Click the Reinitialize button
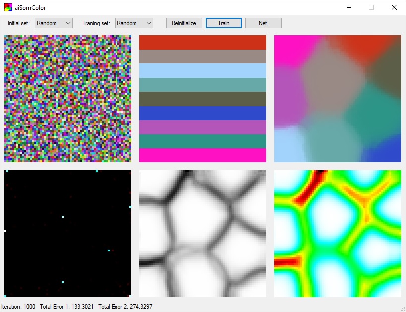The height and width of the screenshot is (312, 406). [x=183, y=23]
